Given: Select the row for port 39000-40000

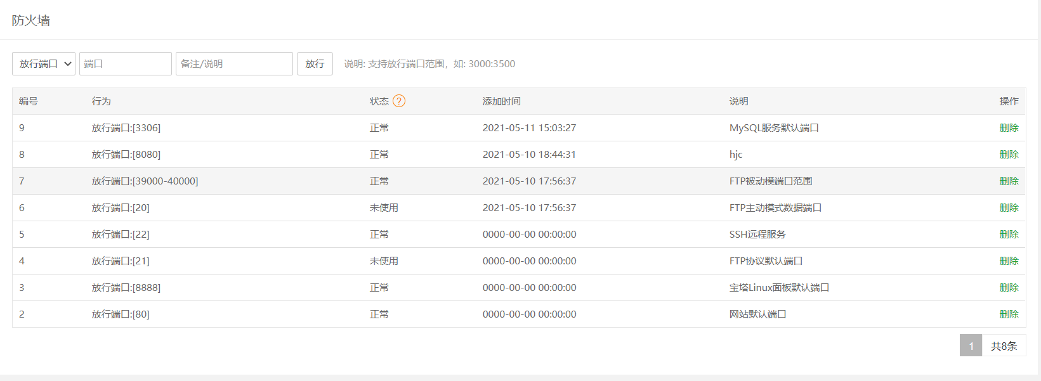Looking at the screenshot, I should click(x=145, y=181).
